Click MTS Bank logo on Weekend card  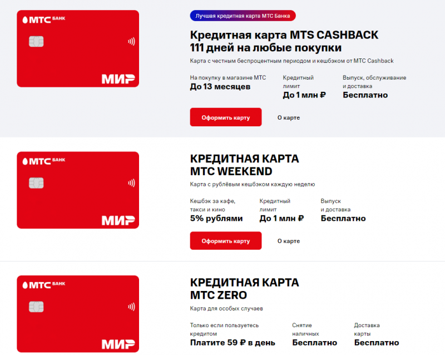click(44, 162)
